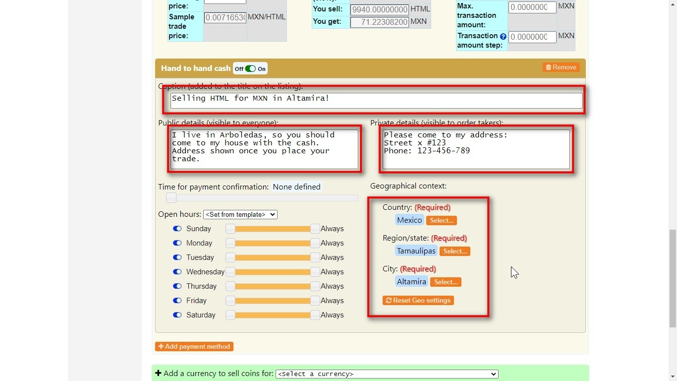The width and height of the screenshot is (677, 381).
Task: Click Select button next to Altamira
Action: 445,282
